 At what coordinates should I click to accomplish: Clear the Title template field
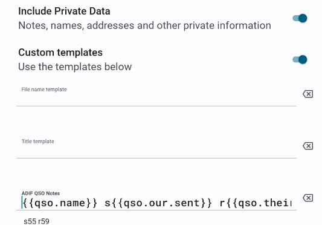coord(308,146)
